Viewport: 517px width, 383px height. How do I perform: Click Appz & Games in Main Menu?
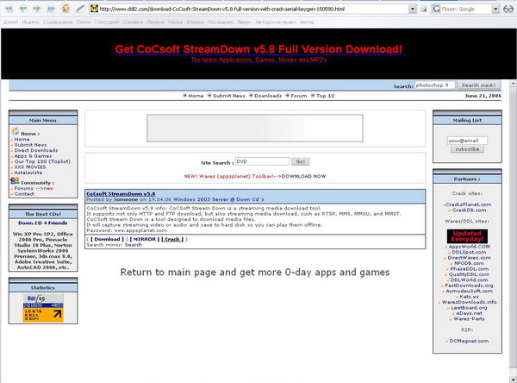pyautogui.click(x=33, y=156)
